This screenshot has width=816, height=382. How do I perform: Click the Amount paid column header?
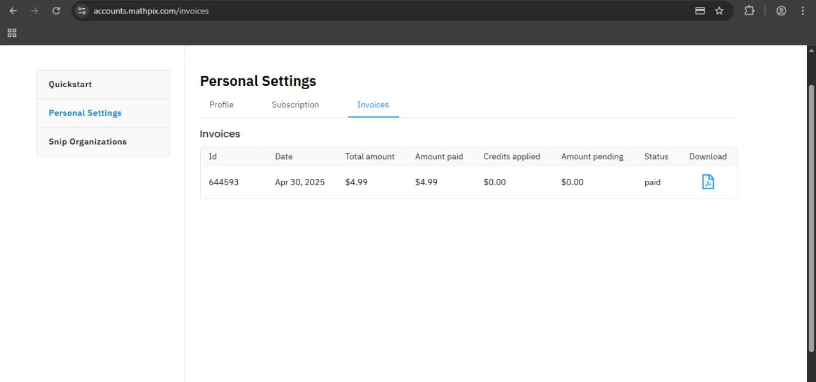coord(439,157)
